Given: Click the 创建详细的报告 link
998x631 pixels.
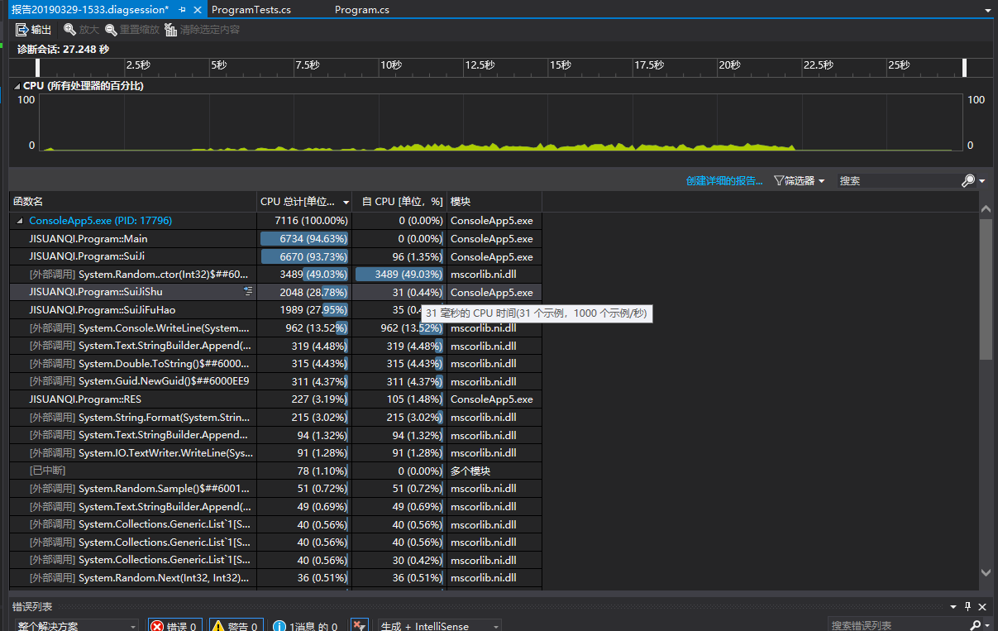Looking at the screenshot, I should [x=724, y=180].
